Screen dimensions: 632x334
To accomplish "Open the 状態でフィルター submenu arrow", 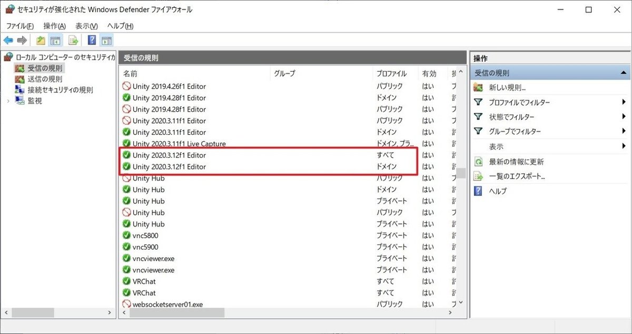I will pos(624,117).
